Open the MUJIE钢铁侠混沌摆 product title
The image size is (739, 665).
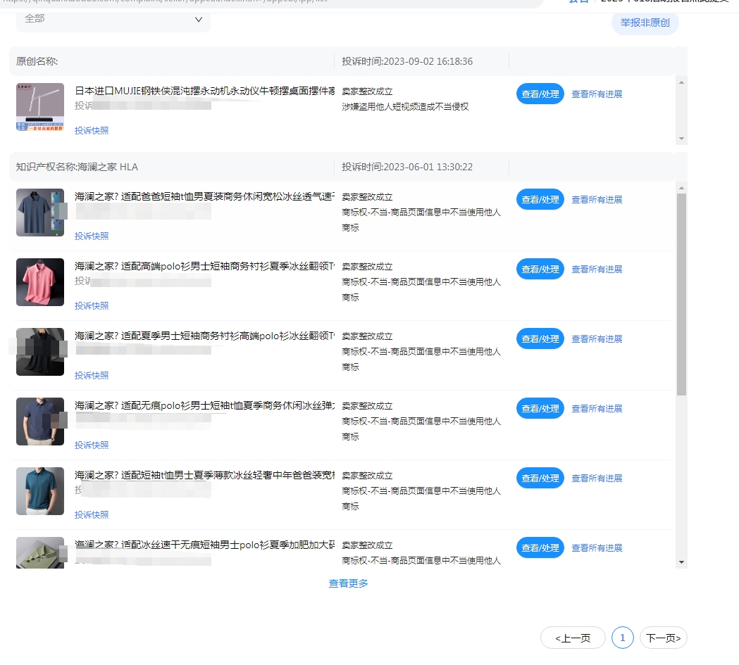point(204,91)
